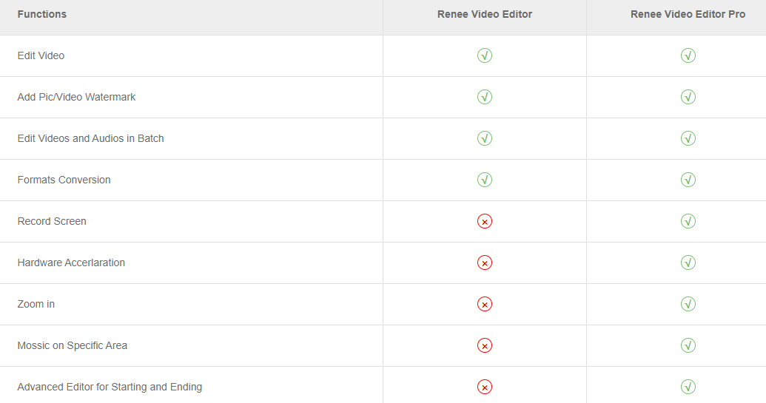The height and width of the screenshot is (403, 766).
Task: Click red cross for Mossic on Specific Area
Action: [x=485, y=346]
